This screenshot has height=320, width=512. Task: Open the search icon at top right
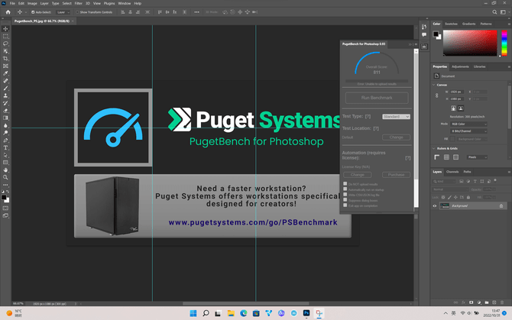pos(494,12)
